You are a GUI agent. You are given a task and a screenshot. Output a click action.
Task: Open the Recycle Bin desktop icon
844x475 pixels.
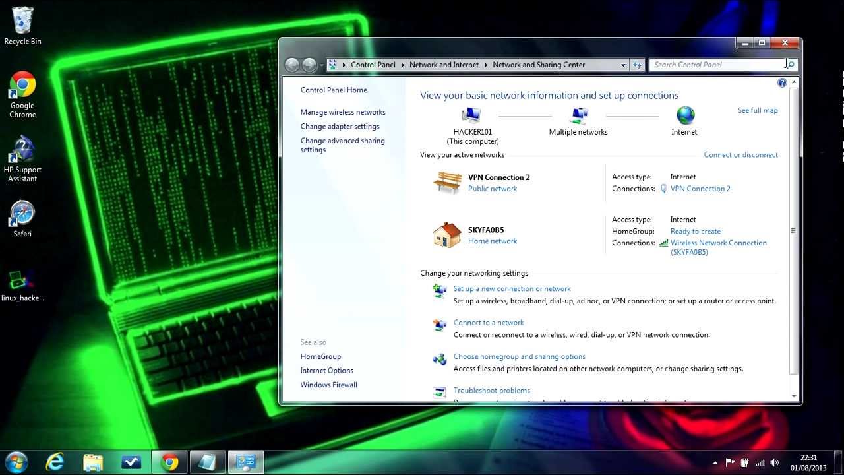pyautogui.click(x=22, y=26)
